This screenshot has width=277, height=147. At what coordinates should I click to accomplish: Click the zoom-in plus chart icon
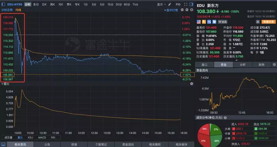[192, 10]
